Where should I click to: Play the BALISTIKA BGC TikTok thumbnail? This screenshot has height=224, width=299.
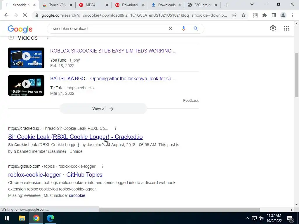[26, 85]
